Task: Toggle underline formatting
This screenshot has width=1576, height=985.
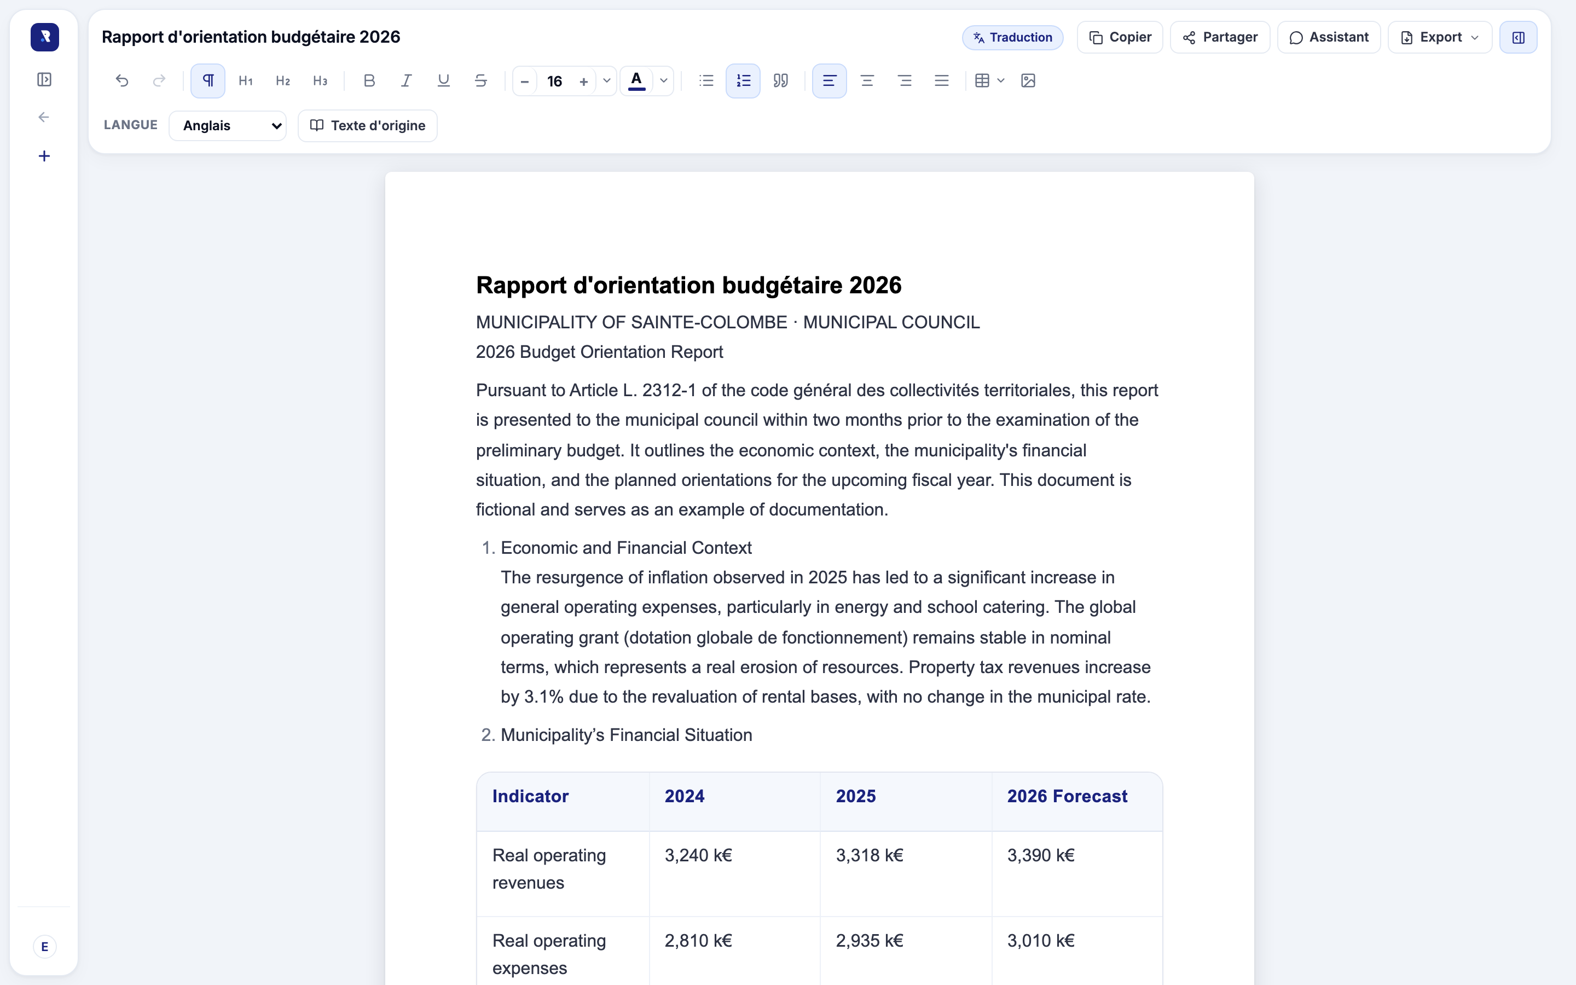Action: click(x=443, y=81)
